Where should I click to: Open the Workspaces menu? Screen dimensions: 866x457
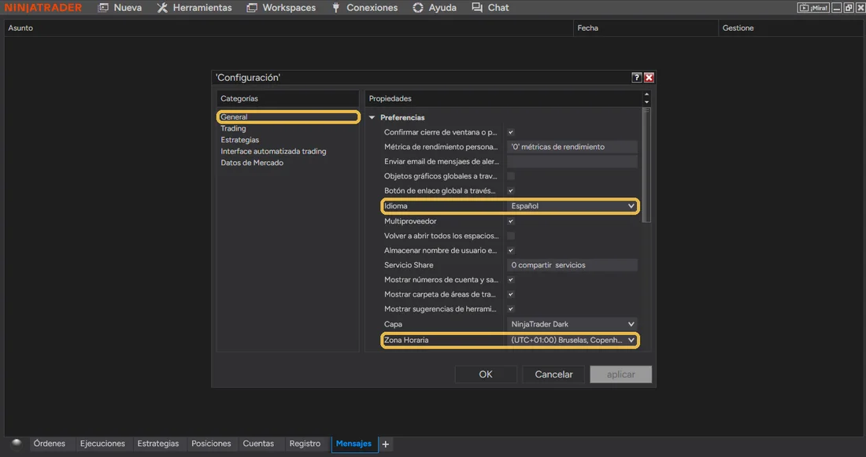coord(281,8)
